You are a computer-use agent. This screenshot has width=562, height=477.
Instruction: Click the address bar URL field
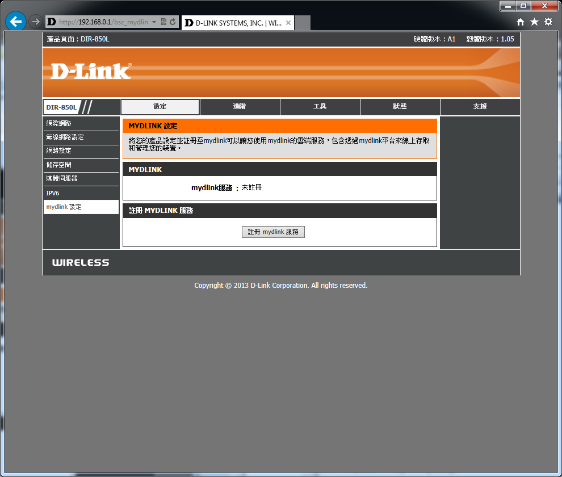pyautogui.click(x=102, y=22)
